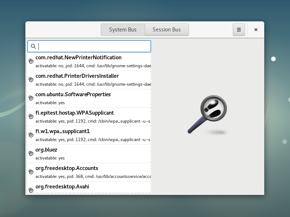The height and width of the screenshot is (217, 290).
Task: Open the hamburger menu button
Action: (x=239, y=30)
